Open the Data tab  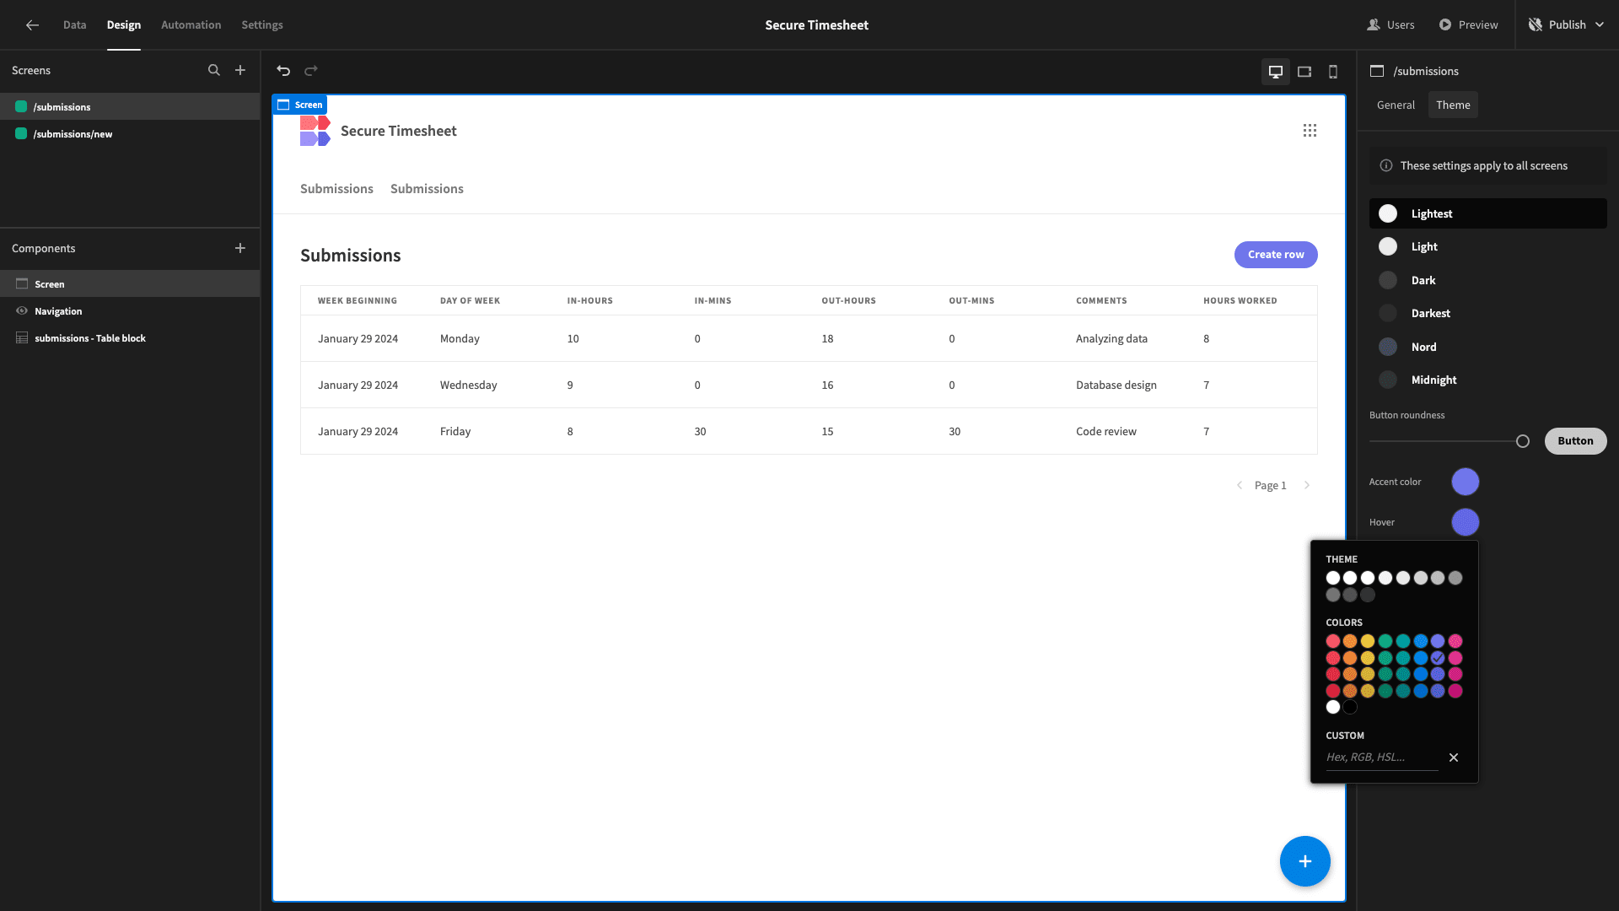pos(74,25)
